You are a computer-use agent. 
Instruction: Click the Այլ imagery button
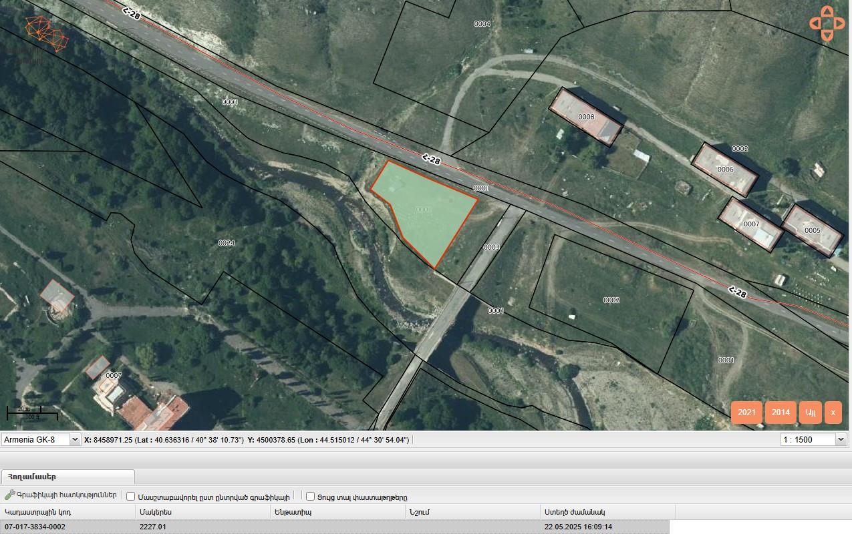point(811,413)
